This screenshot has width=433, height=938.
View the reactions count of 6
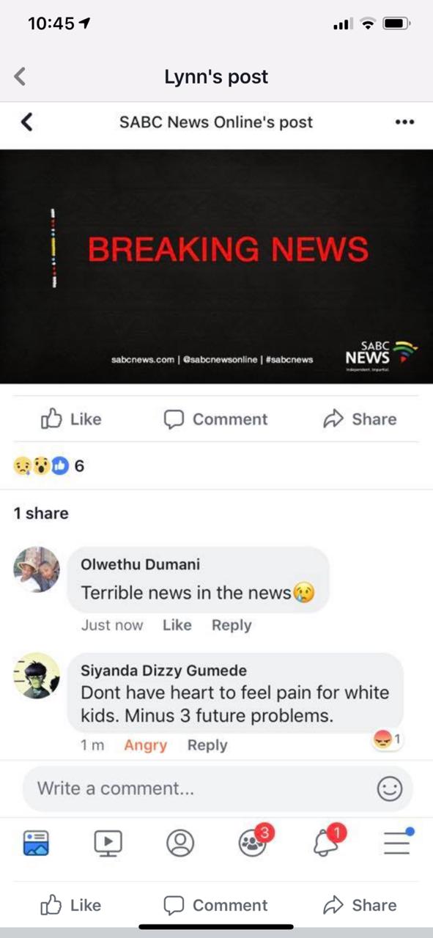(x=48, y=466)
